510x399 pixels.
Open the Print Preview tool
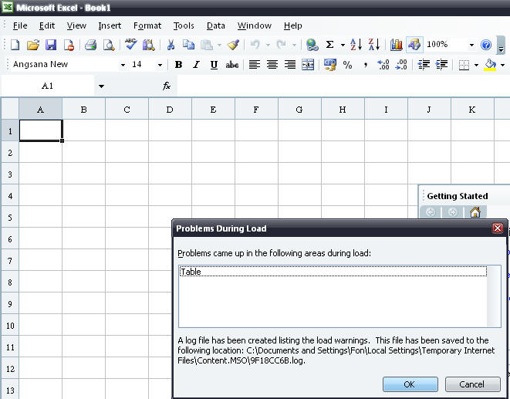pyautogui.click(x=109, y=45)
